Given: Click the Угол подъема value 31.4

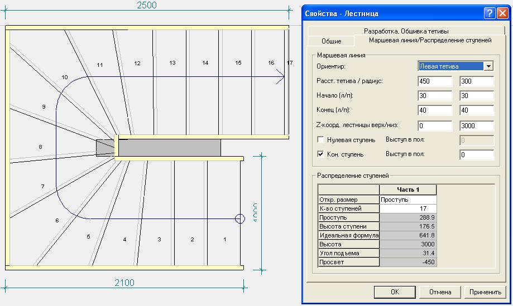Looking at the screenshot, I should [408, 253].
